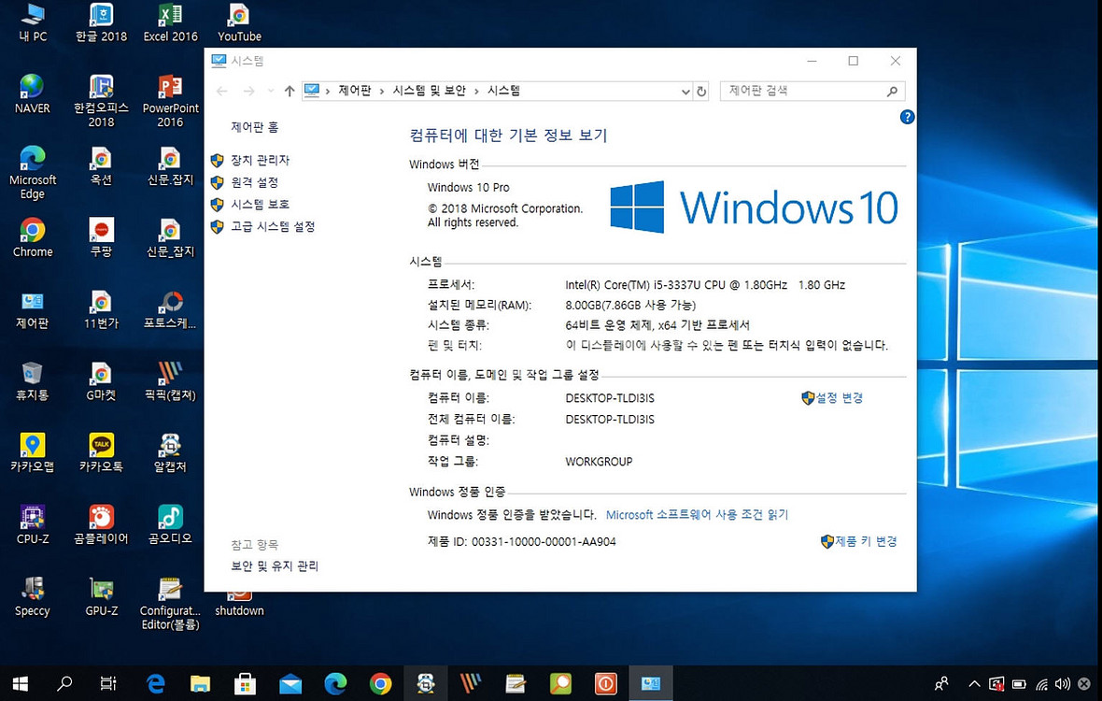This screenshot has width=1102, height=701.
Task: Launch 한글 2018 from desktop
Action: pyautogui.click(x=101, y=23)
